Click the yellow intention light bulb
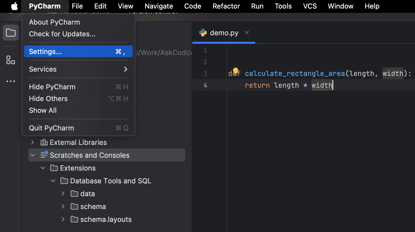Viewport: 415px width, 232px height. point(236,71)
